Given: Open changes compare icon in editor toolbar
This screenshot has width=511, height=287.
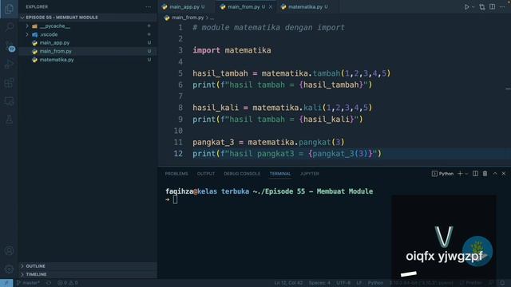Looking at the screenshot, I should [x=482, y=7].
